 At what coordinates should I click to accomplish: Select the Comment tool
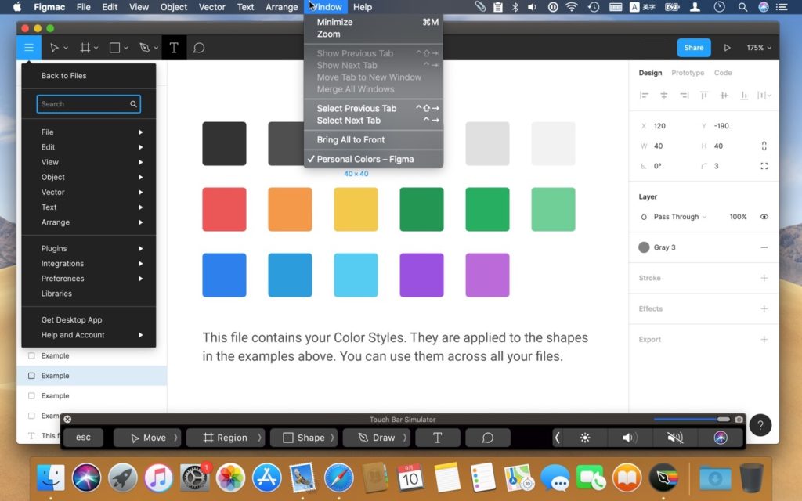pos(198,48)
